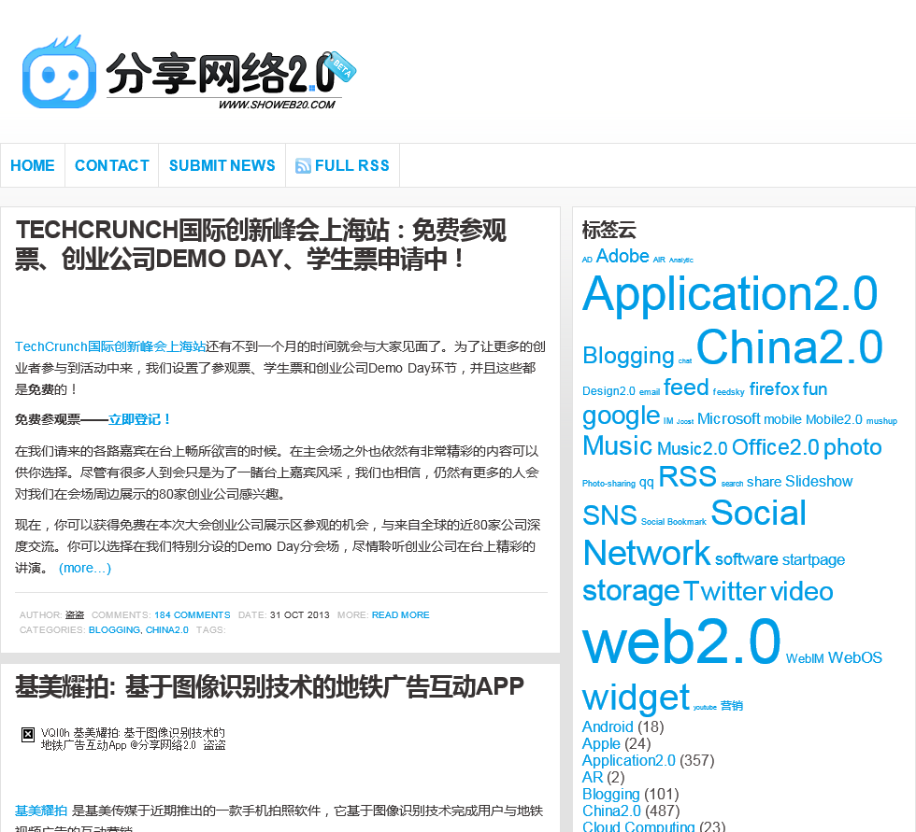Open the BLOGGING category of first post
This screenshot has height=832, width=916.
pos(114,629)
